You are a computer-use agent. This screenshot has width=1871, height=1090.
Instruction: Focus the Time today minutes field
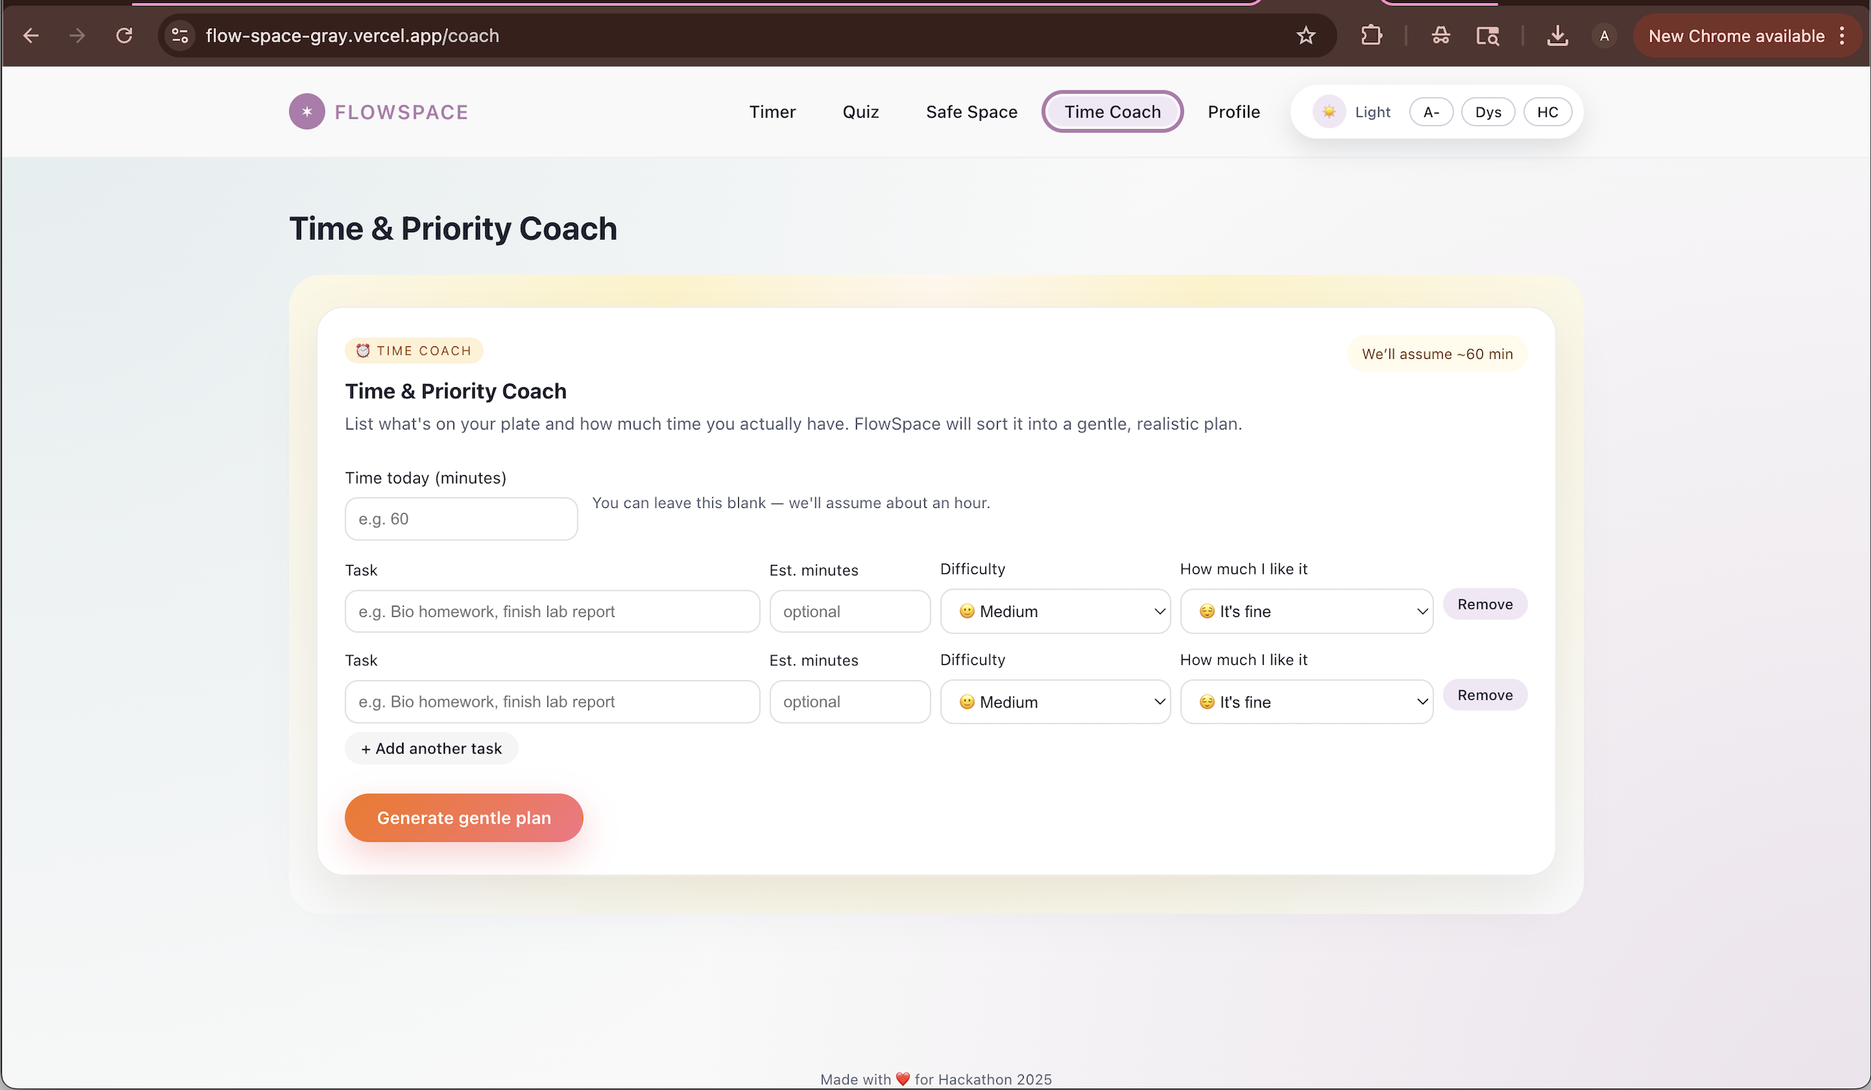[x=460, y=519]
